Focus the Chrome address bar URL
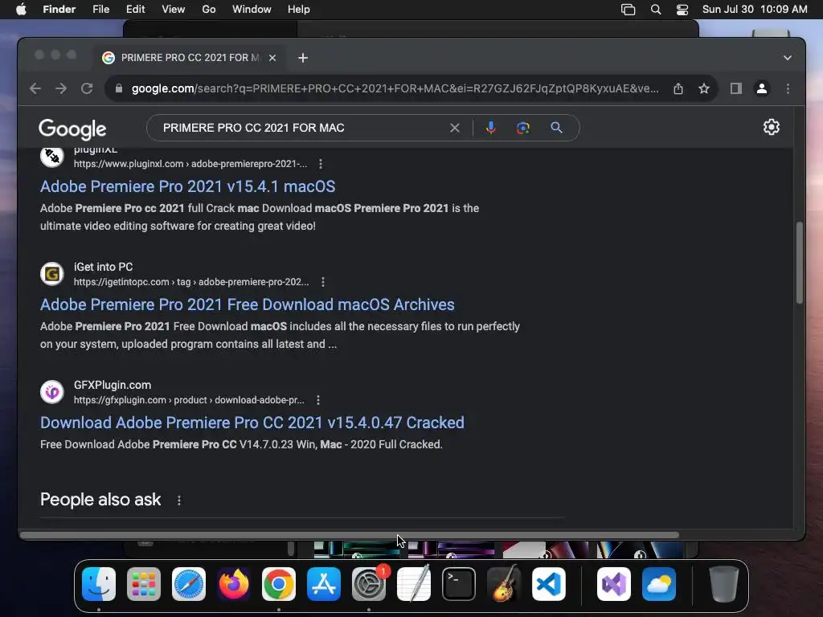The width and height of the screenshot is (823, 617). click(x=395, y=88)
